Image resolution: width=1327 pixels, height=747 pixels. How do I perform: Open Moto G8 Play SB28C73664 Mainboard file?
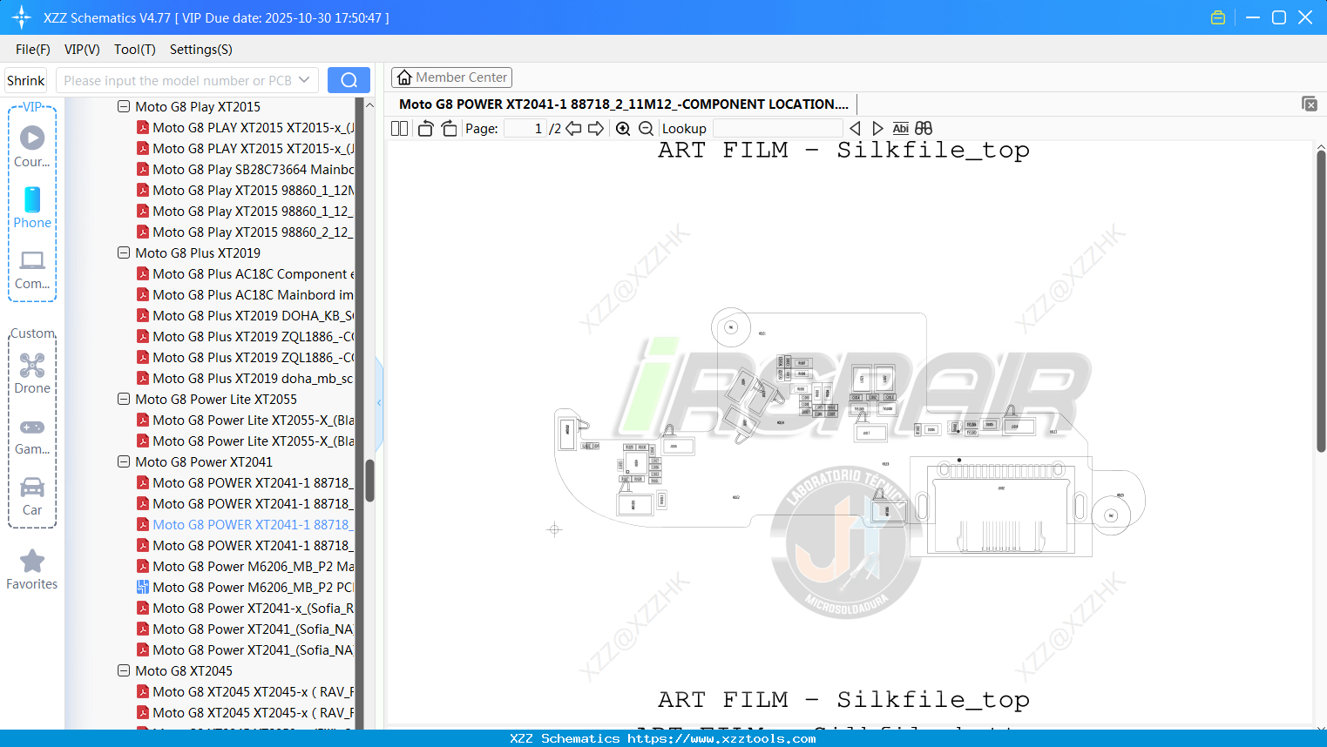click(x=245, y=170)
